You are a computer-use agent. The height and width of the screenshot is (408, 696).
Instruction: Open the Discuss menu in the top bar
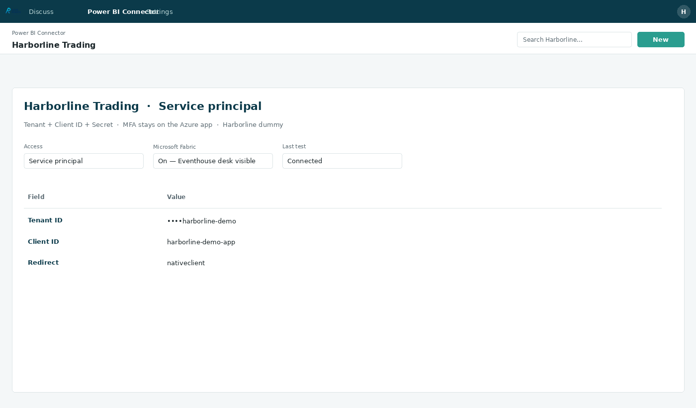click(x=41, y=11)
